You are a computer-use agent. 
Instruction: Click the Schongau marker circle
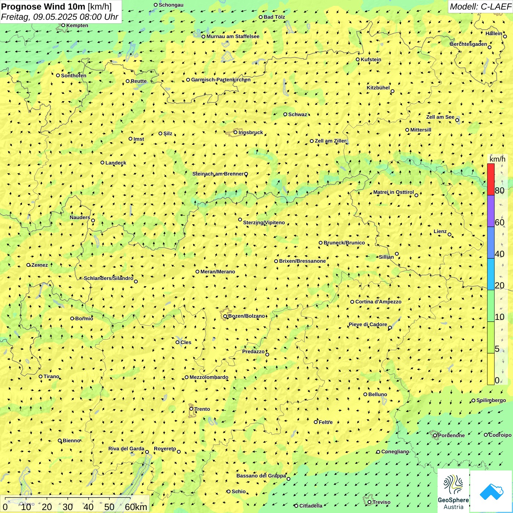(x=156, y=5)
